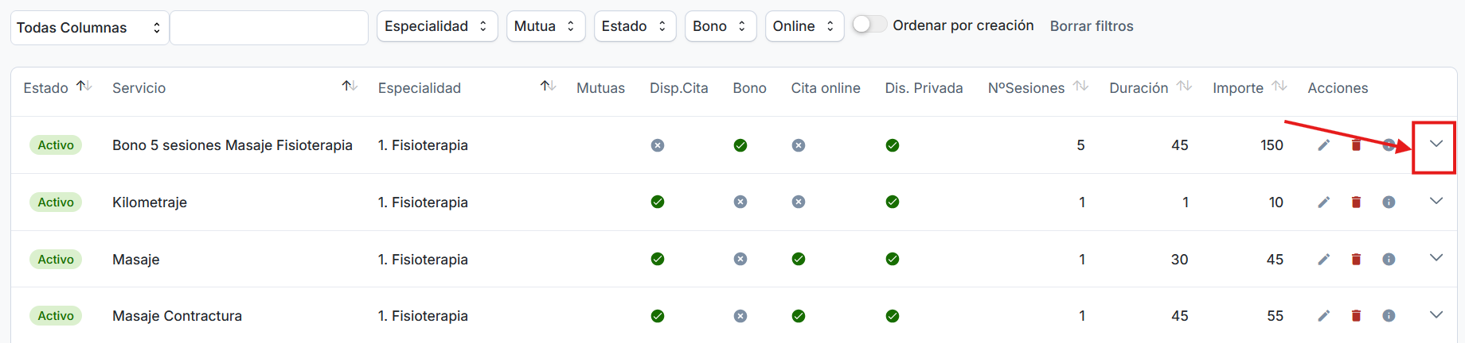This screenshot has width=1465, height=343.
Task: Click Bono checkmark on Bono 5 sesiones row
Action: 740,145
